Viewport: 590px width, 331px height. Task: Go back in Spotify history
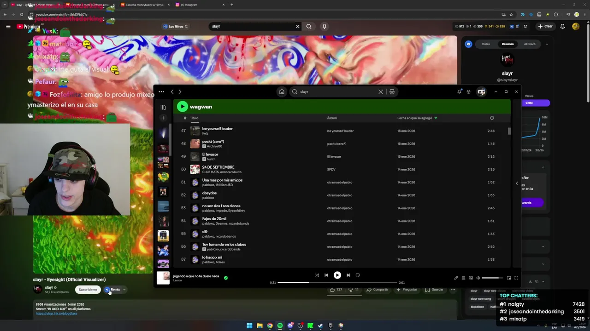[172, 91]
